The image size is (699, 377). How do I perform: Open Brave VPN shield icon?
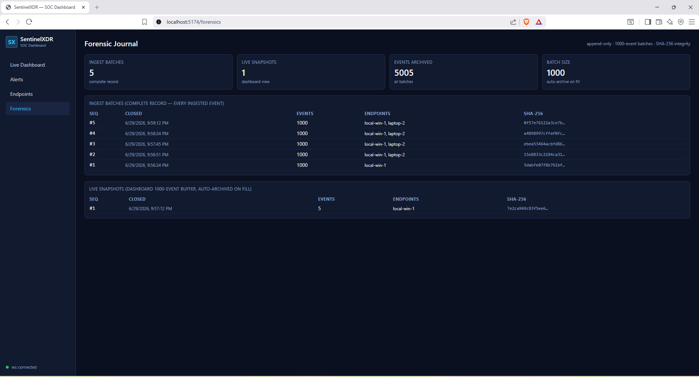tap(681, 22)
